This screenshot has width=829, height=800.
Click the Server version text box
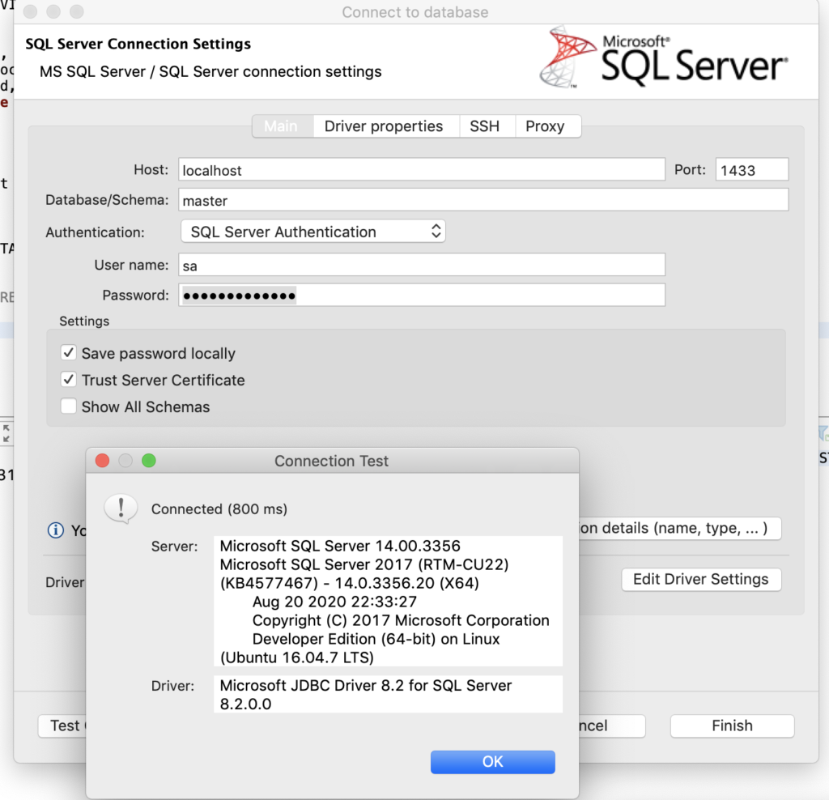tap(388, 601)
